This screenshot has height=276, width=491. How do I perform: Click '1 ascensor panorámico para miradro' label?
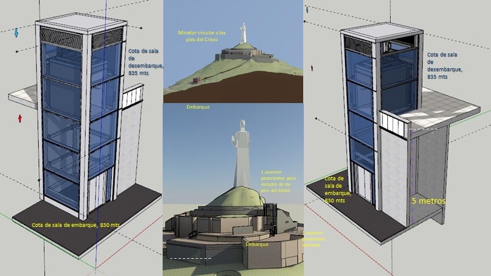pos(278,181)
